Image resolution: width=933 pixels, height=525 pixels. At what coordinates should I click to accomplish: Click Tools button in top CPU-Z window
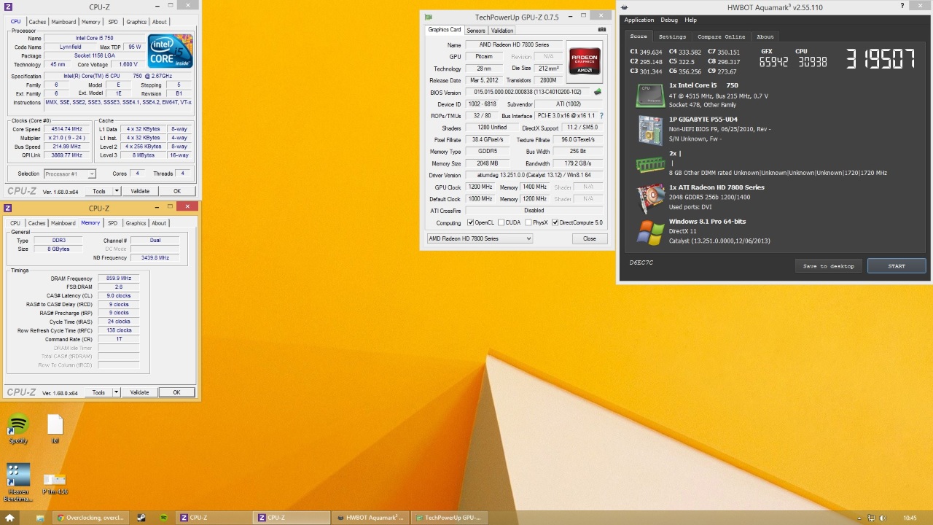[98, 191]
